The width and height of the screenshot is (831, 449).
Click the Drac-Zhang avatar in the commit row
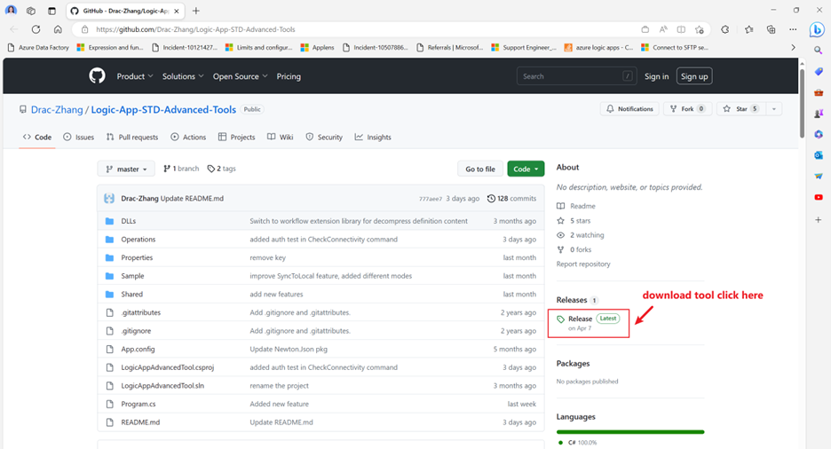(x=109, y=199)
